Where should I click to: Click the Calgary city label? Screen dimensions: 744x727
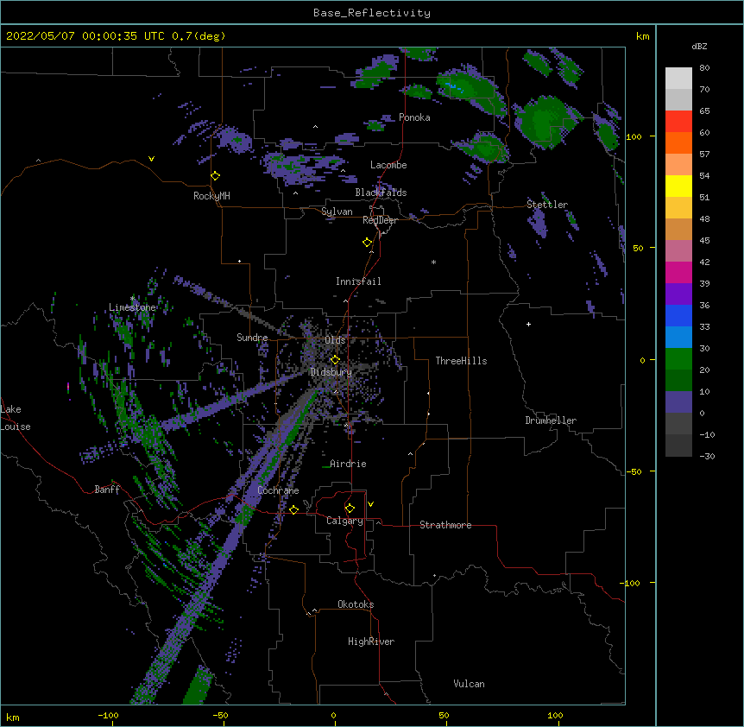point(344,521)
